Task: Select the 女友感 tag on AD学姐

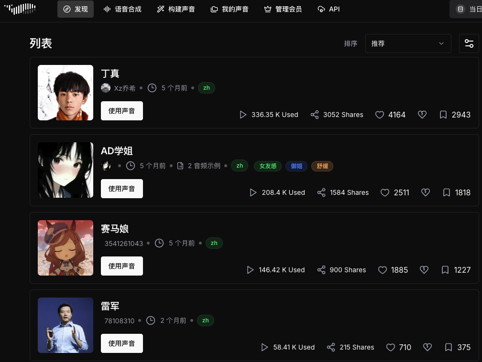Action: (268, 166)
